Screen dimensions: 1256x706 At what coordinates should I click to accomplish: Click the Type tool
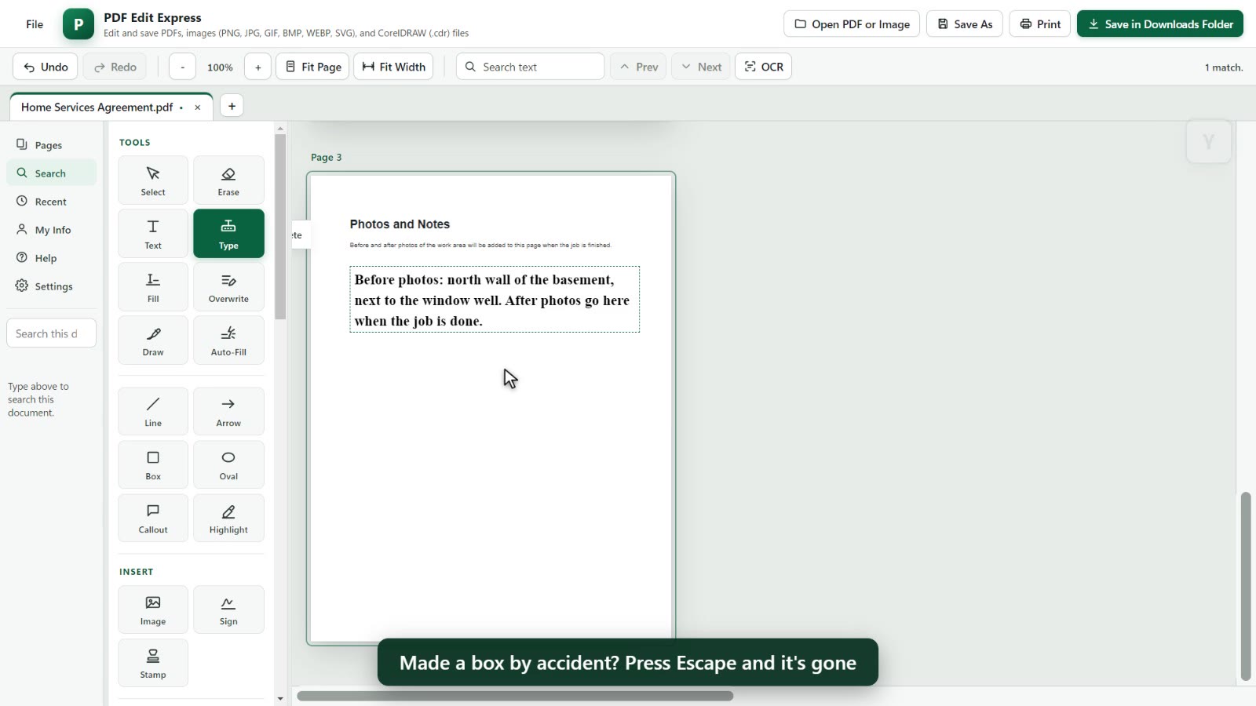click(228, 234)
